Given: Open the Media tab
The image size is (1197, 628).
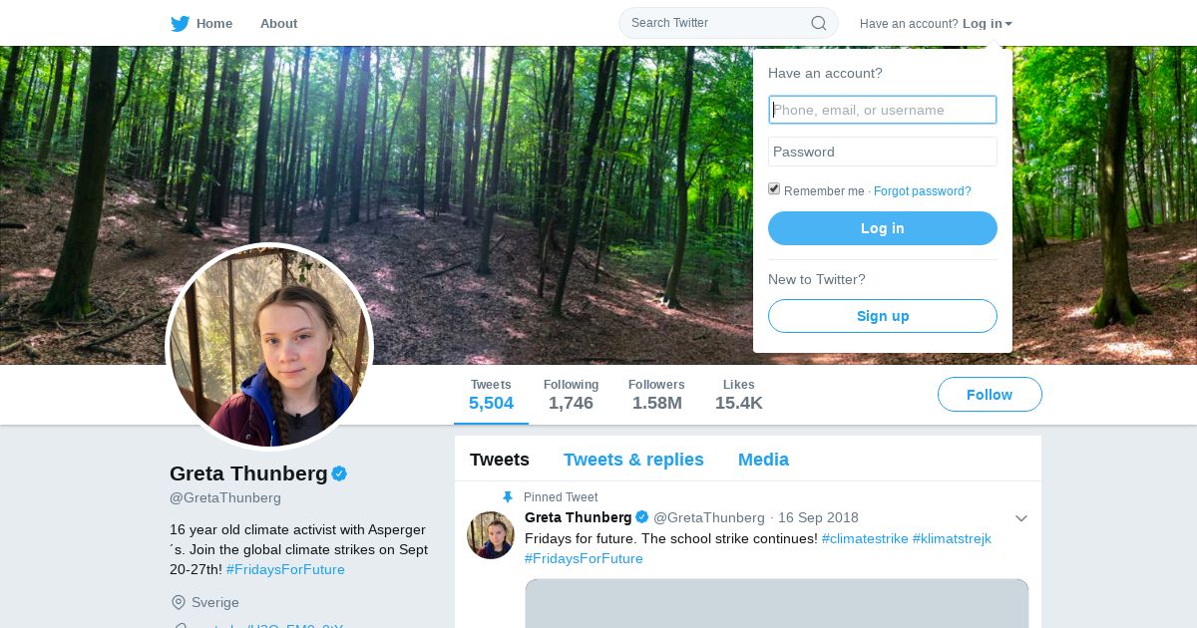Looking at the screenshot, I should pos(763,460).
